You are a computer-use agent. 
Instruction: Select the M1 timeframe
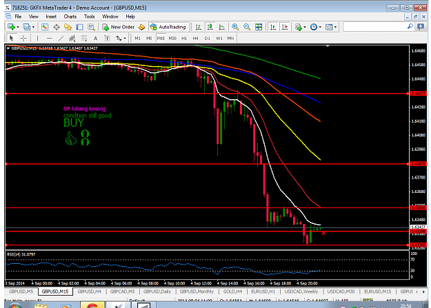[137, 38]
